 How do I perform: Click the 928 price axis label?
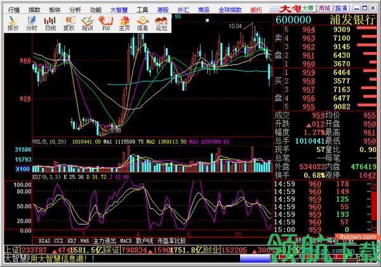coord(25,99)
